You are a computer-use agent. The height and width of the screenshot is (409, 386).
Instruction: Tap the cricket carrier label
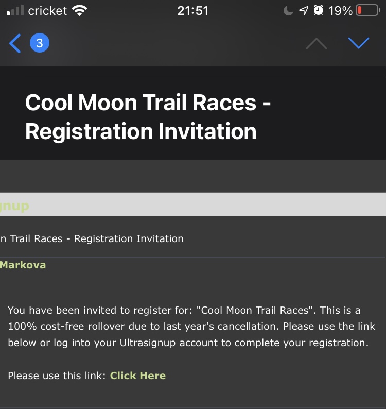pos(47,11)
